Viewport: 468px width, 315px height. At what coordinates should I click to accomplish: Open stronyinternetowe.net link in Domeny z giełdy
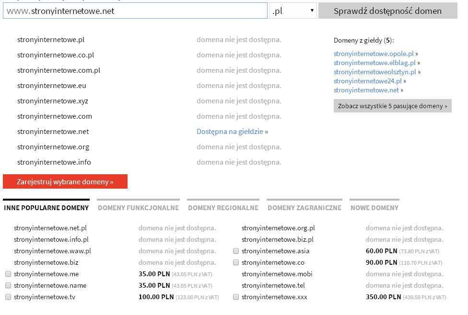point(366,90)
